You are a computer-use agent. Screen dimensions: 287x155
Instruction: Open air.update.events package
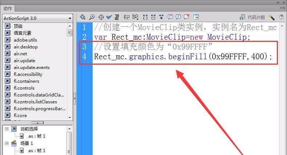coord(32,68)
